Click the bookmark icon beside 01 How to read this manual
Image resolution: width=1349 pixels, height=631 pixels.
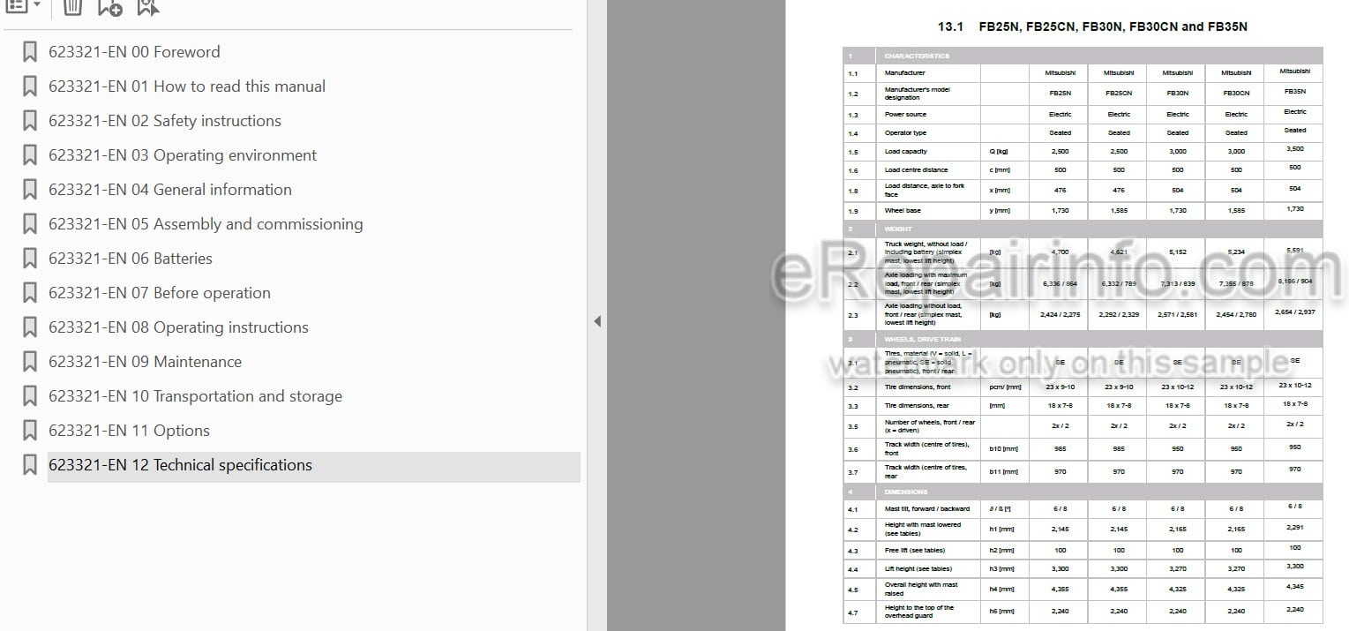[x=30, y=86]
